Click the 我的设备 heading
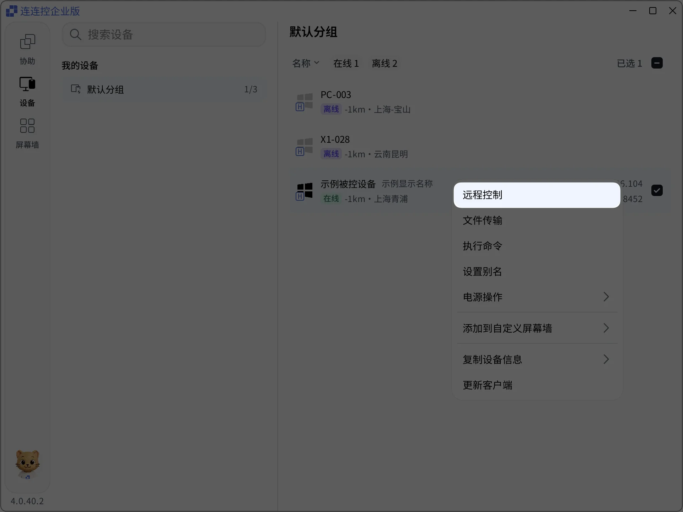The width and height of the screenshot is (683, 512). point(80,66)
